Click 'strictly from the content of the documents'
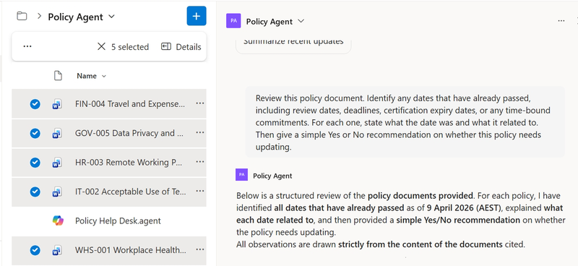This screenshot has width=578, height=266. tap(420, 244)
